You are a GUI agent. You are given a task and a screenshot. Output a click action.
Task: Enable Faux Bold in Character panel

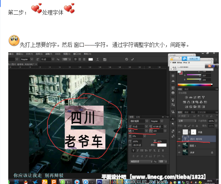click(133, 151)
